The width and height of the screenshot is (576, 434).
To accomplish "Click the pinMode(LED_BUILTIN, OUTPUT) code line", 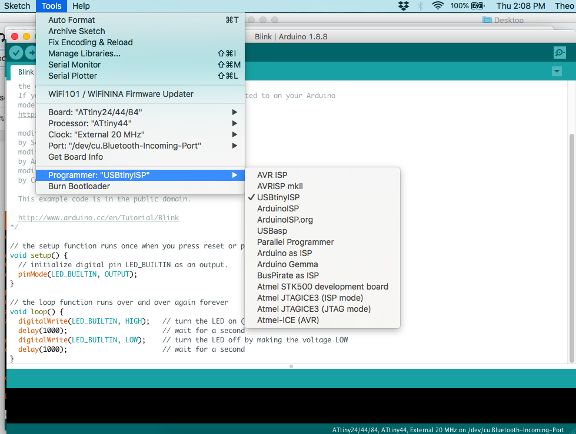I will pyautogui.click(x=78, y=274).
